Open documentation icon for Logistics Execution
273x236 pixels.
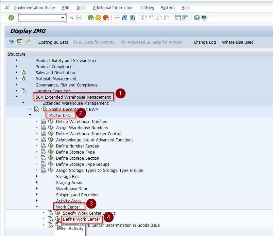(x=23, y=91)
